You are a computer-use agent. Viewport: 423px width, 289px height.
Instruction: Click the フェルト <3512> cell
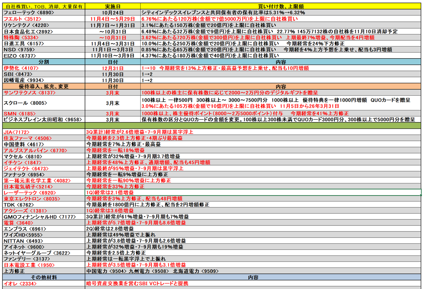pos(44,19)
